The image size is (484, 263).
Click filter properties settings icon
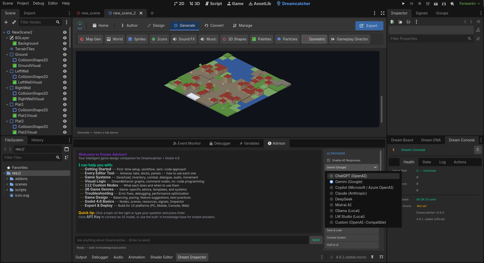pos(478,39)
